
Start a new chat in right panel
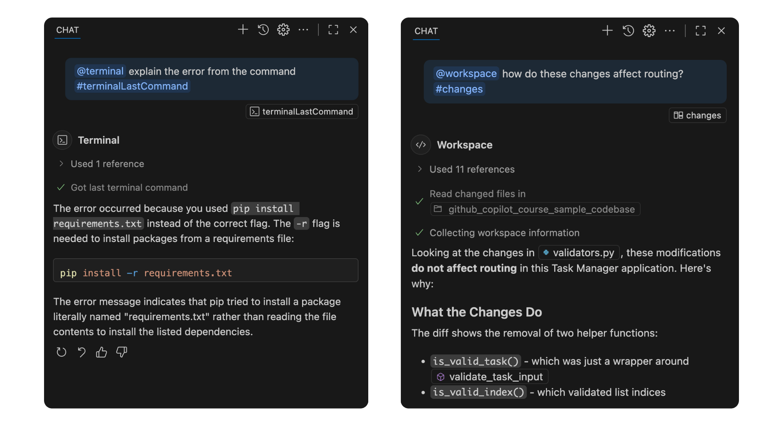coord(607,31)
